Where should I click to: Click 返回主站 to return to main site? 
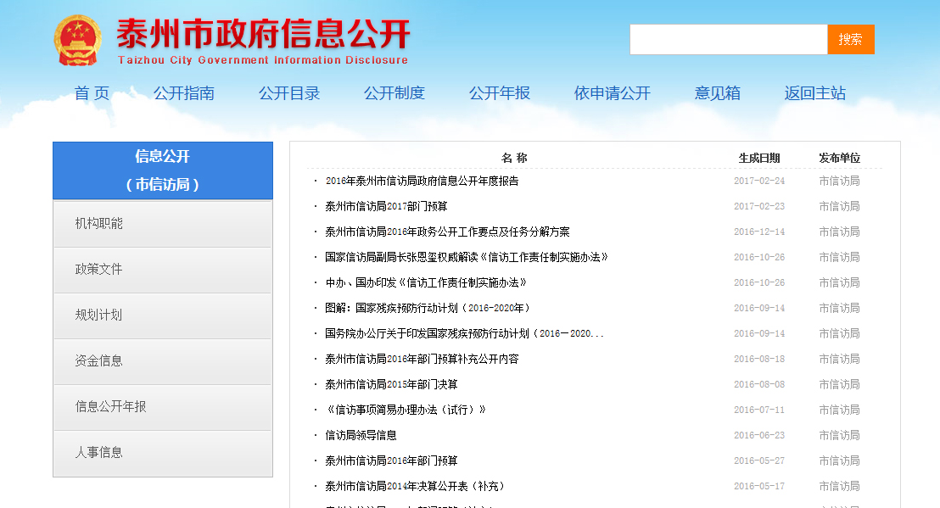pos(814,92)
